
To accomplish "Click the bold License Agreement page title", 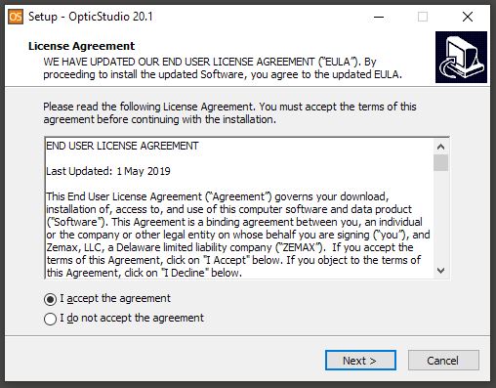I will pos(81,46).
